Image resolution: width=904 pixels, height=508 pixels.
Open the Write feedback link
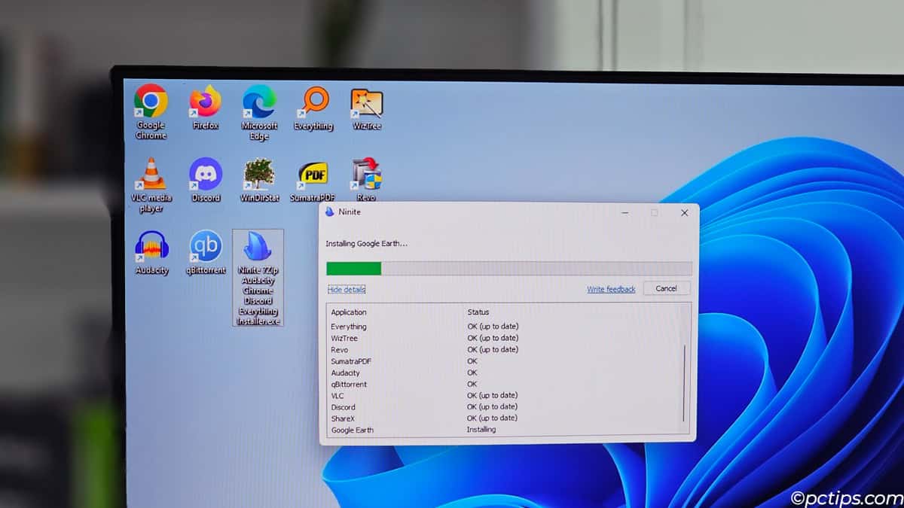tap(610, 288)
